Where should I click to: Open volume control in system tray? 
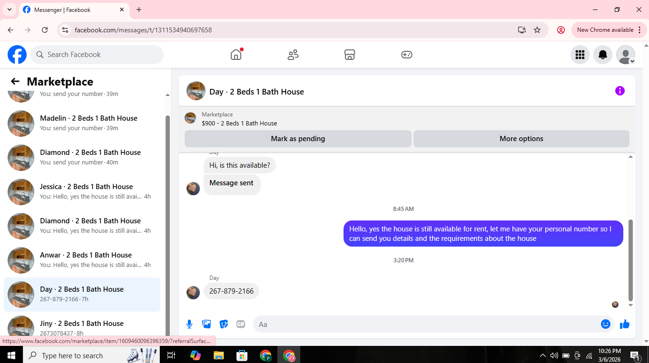pos(554,355)
